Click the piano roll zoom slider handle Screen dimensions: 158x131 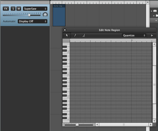point(77,125)
